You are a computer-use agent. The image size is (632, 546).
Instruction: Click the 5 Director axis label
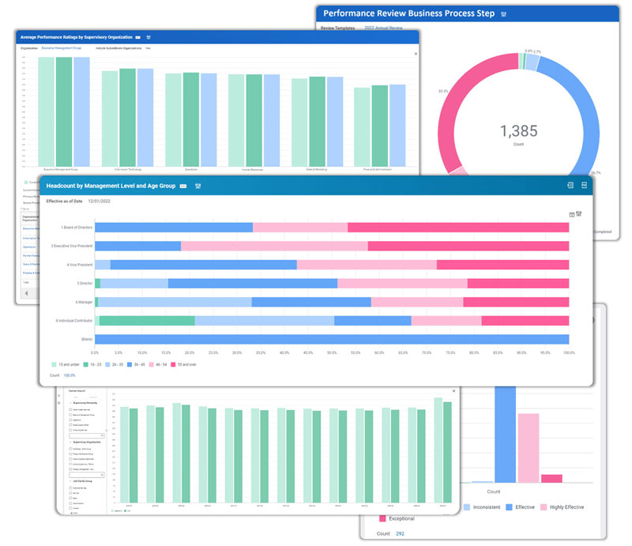85,284
